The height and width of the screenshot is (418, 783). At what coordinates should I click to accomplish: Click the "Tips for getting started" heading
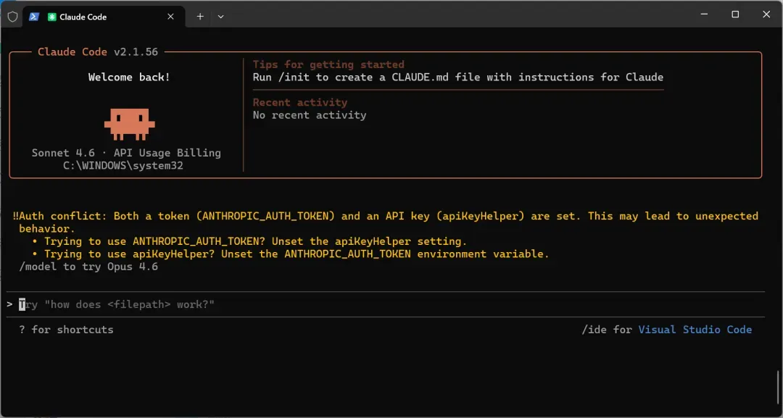328,64
